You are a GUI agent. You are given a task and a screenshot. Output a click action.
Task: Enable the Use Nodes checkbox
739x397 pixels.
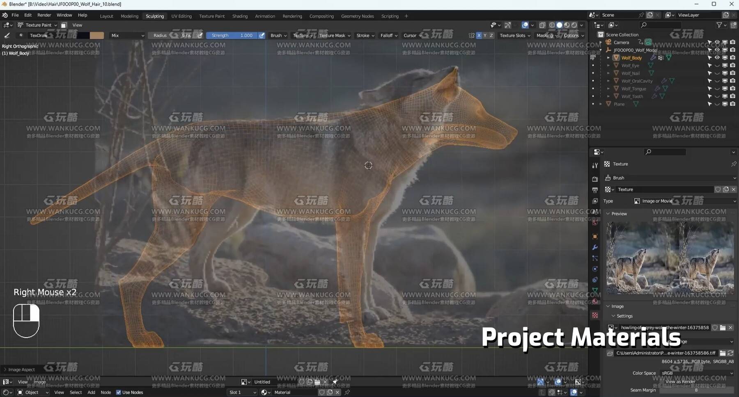tap(119, 392)
